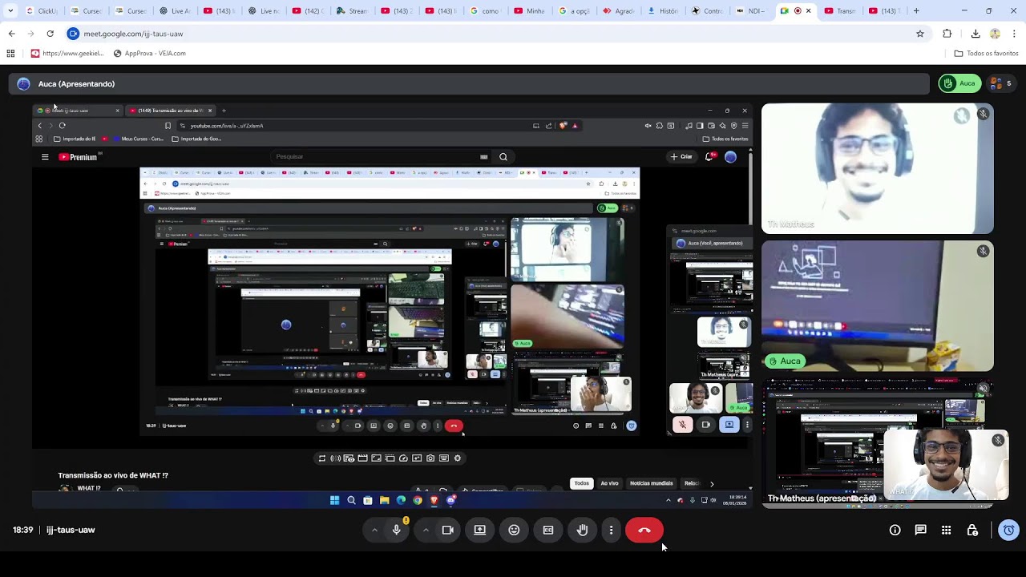Open a new Chrome tab
This screenshot has height=577, width=1026.
pyautogui.click(x=916, y=11)
